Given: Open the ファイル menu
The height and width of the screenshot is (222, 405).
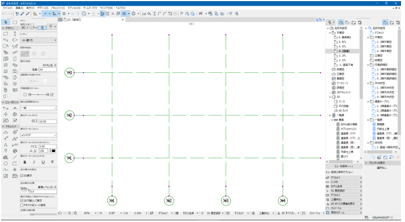Looking at the screenshot, I should (7, 8).
